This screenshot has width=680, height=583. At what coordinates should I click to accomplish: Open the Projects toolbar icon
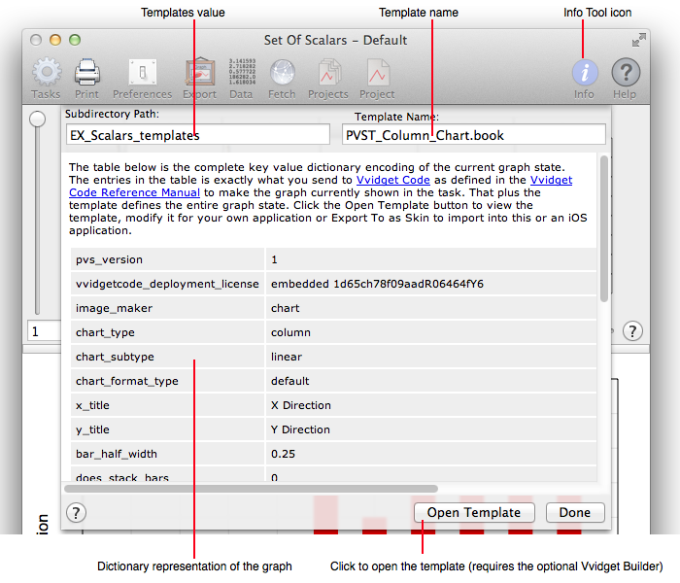(329, 72)
